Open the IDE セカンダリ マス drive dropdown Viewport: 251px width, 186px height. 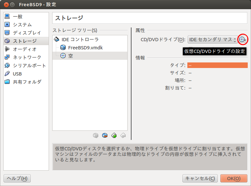(x=212, y=40)
